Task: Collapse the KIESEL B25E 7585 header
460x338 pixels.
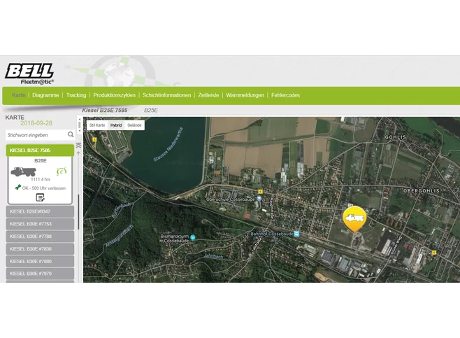Action: pyautogui.click(x=40, y=150)
